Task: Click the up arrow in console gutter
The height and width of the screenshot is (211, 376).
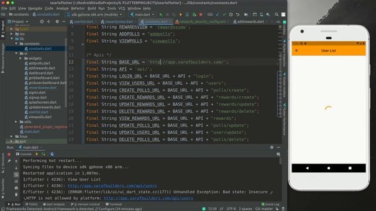Action: [x=16, y=162]
